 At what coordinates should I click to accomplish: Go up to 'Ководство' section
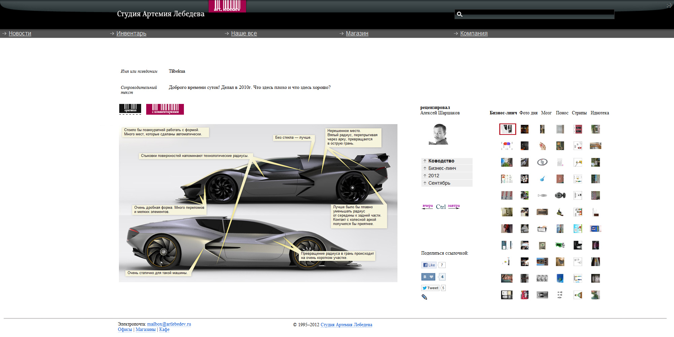[441, 161]
